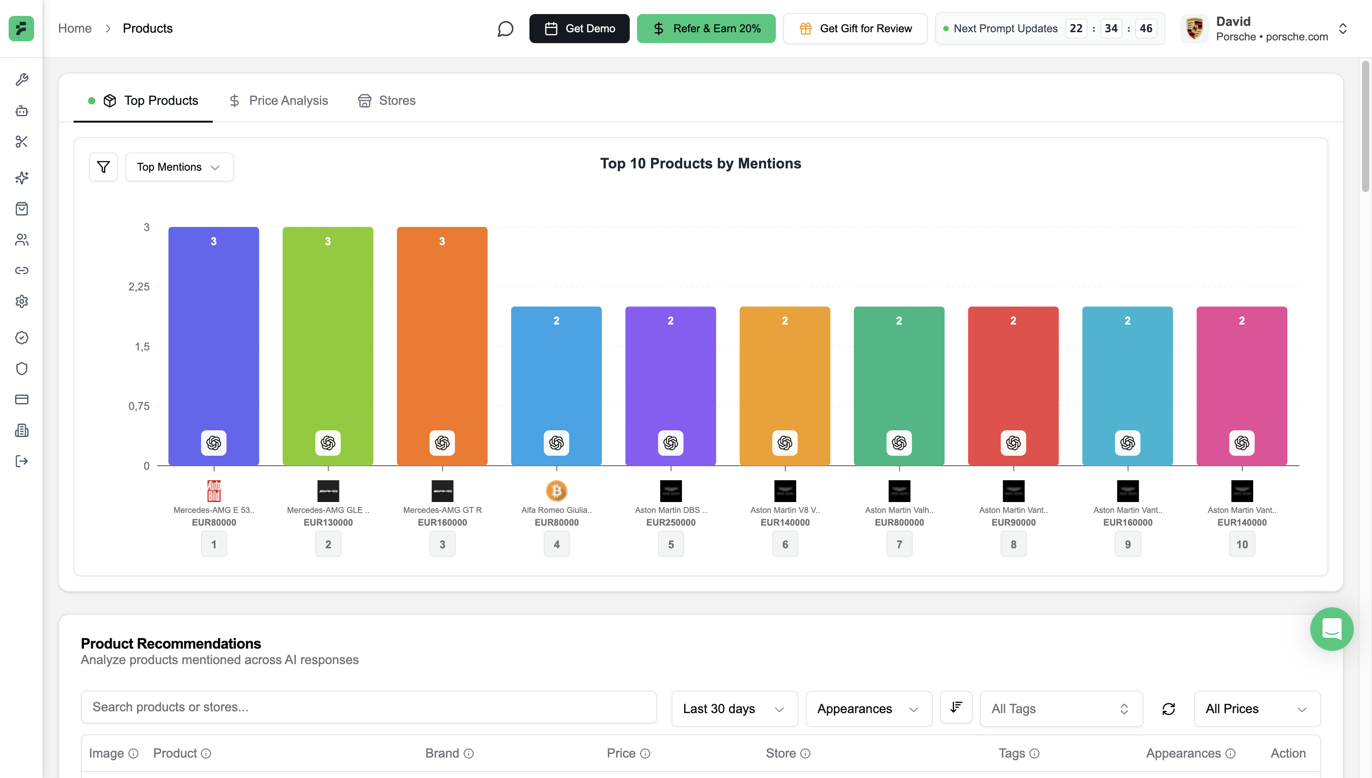The height and width of the screenshot is (778, 1372).
Task: Switch to the Stores tab
Action: pos(387,100)
